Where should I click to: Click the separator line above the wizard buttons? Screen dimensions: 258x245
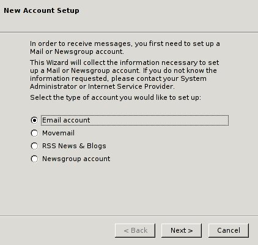point(129,216)
